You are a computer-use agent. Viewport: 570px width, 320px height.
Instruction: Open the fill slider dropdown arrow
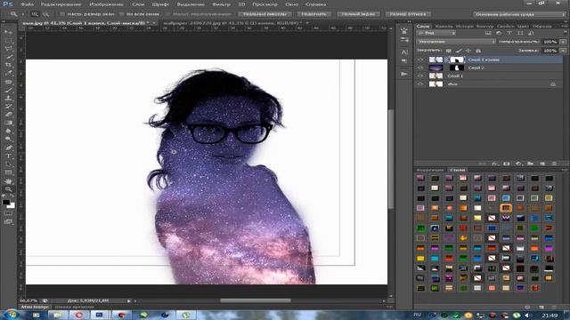563,51
